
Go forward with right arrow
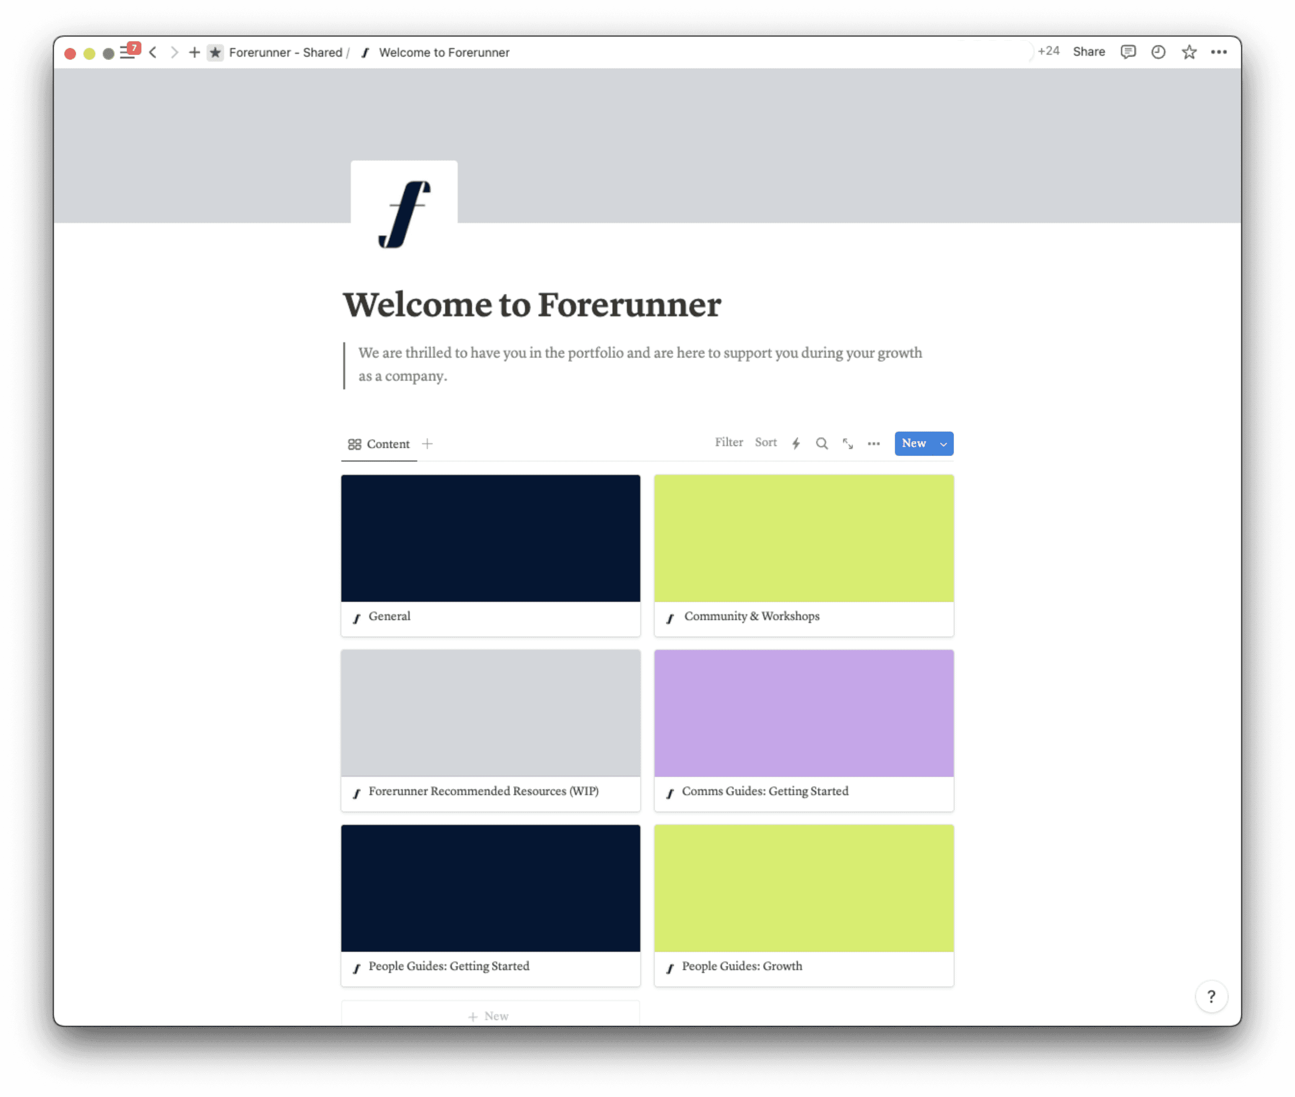click(174, 53)
